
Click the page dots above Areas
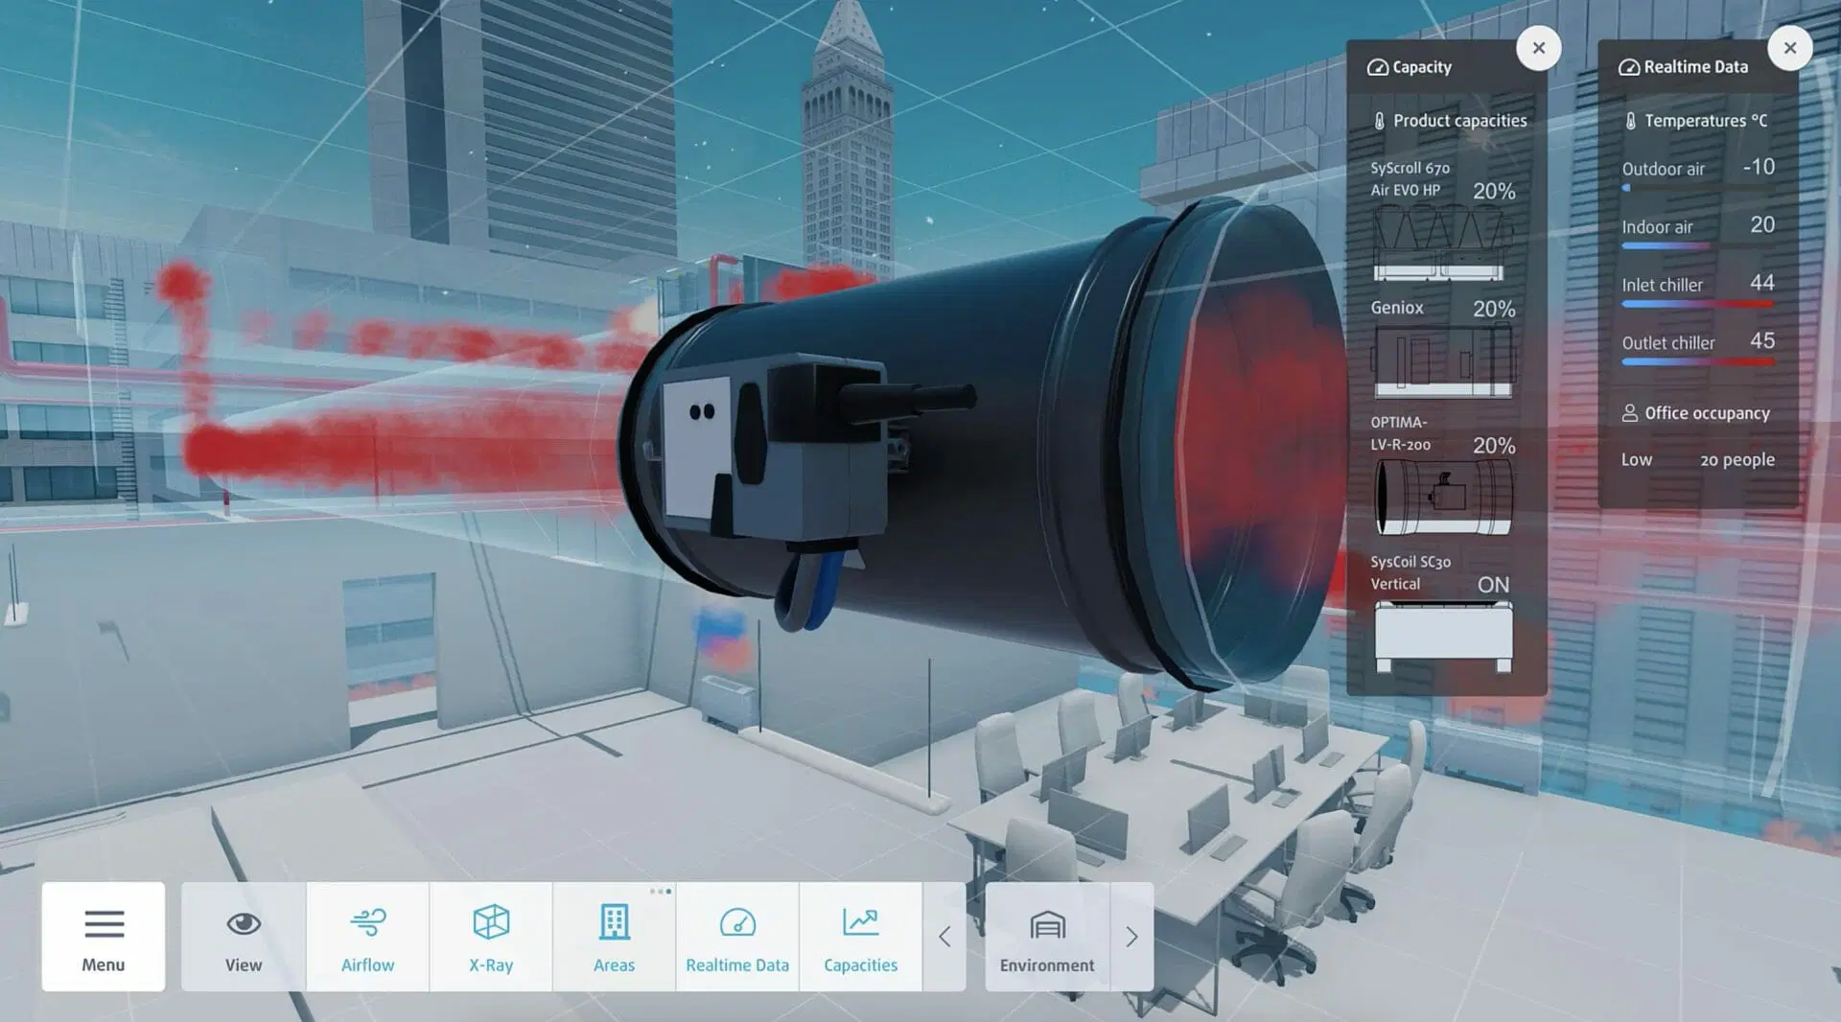[x=660, y=892]
